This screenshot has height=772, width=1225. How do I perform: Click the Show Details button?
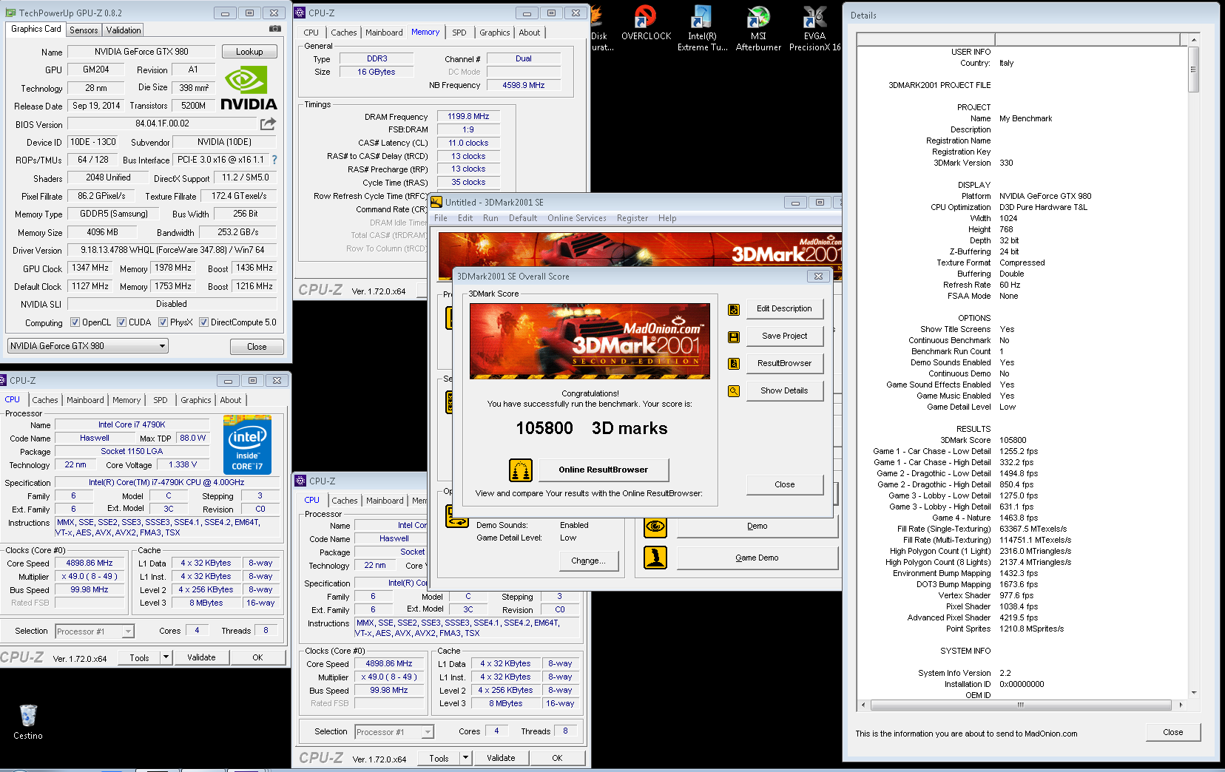pyautogui.click(x=784, y=391)
